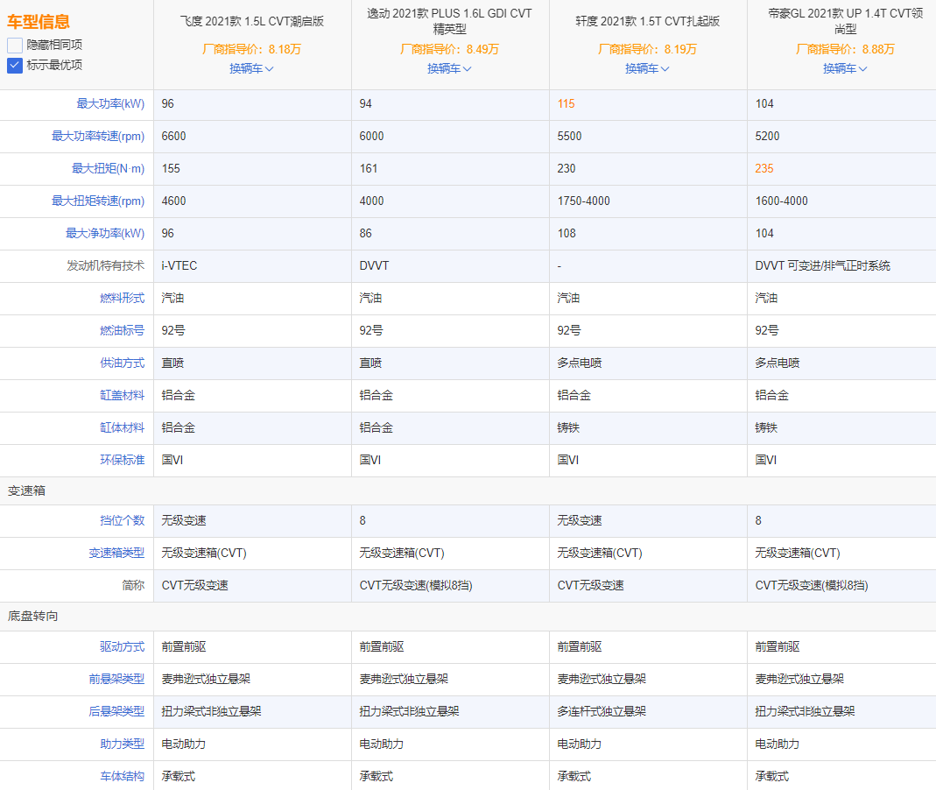Open the 帝豪GL 2021款 UP 1.4T model title

pos(845,21)
